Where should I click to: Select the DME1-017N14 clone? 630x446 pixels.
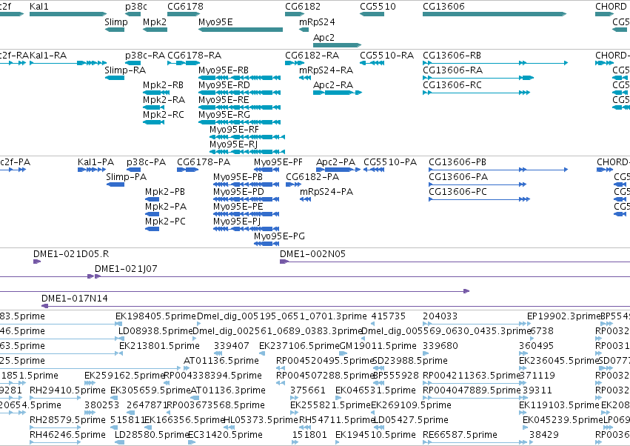(335, 307)
